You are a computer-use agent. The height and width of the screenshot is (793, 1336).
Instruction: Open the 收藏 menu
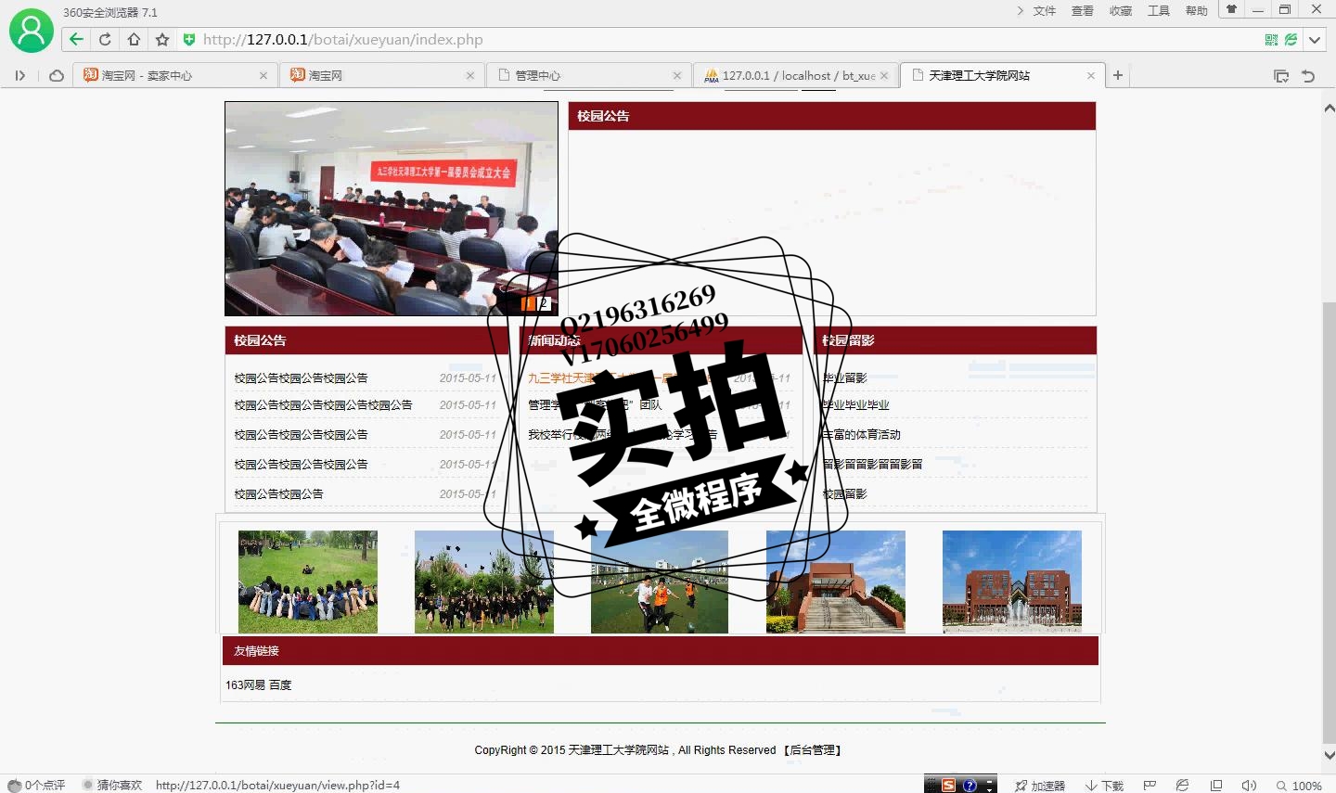point(1121,11)
